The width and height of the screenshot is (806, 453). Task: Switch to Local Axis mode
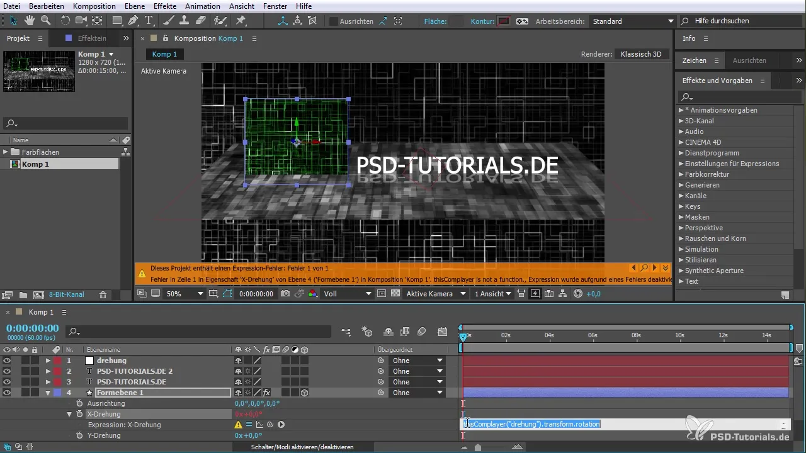(282, 21)
